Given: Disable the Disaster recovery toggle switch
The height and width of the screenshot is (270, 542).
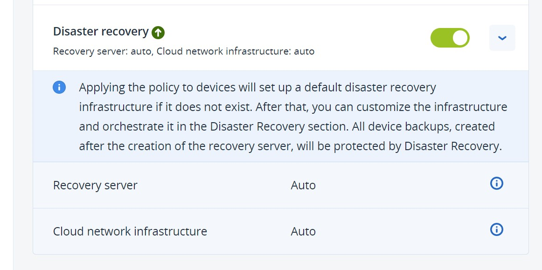Looking at the screenshot, I should pyautogui.click(x=450, y=38).
